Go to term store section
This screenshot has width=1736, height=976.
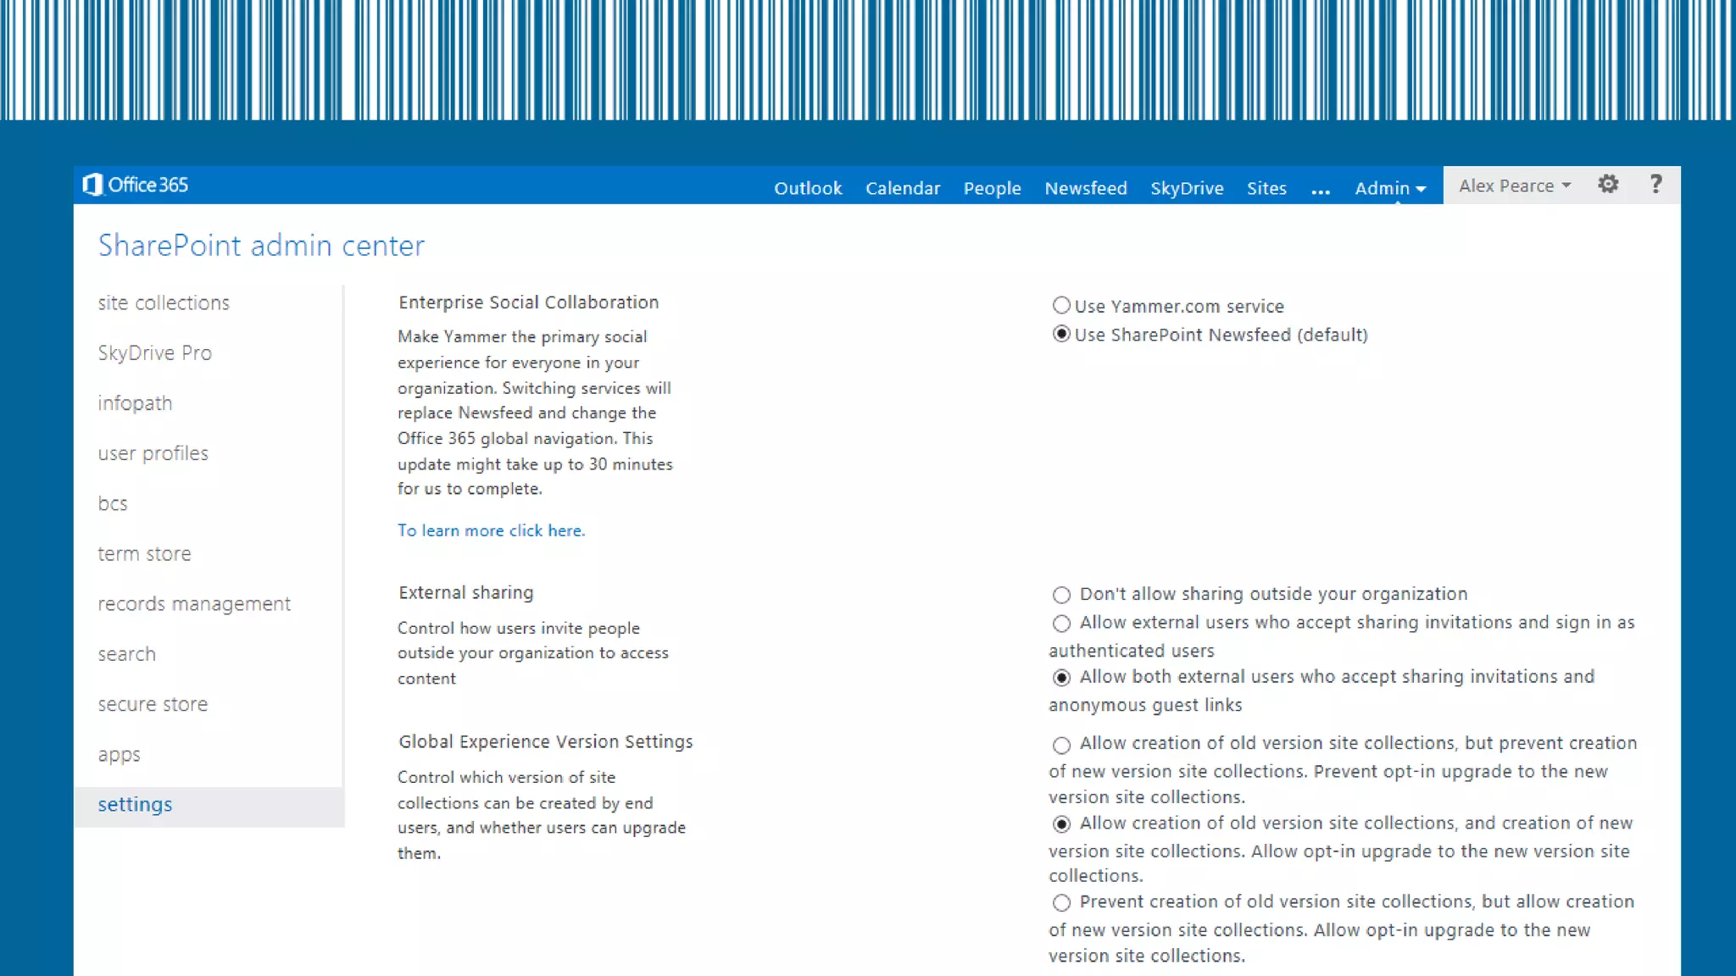click(x=144, y=553)
